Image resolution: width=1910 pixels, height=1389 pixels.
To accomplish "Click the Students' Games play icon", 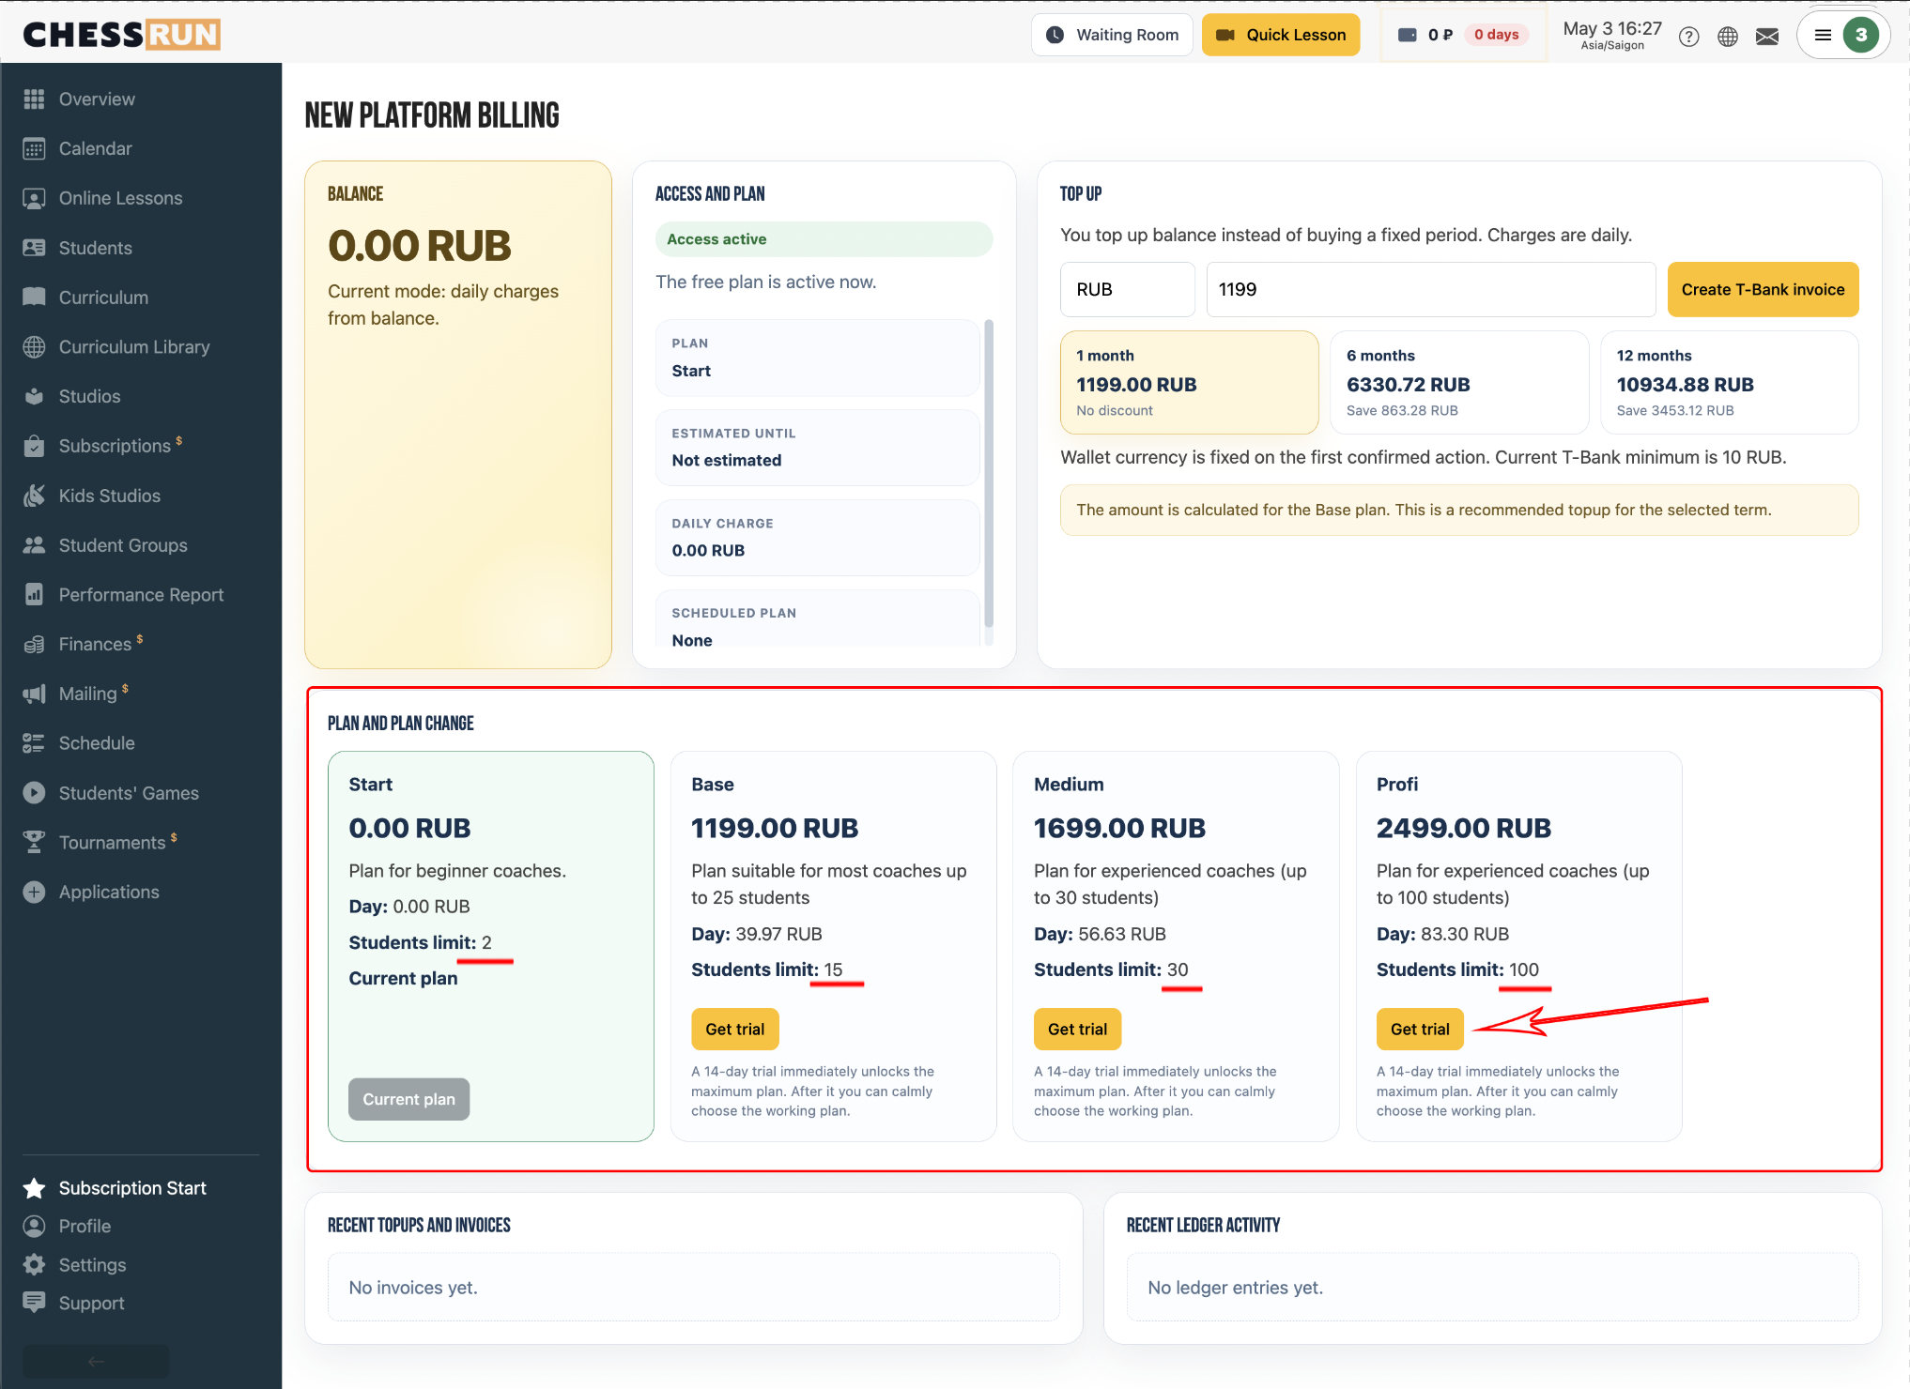I will click(x=34, y=793).
